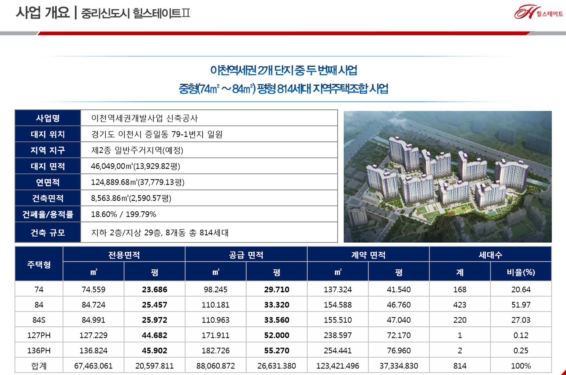This screenshot has height=375, width=566.
Task: Click the Hillstate logo in the corner
Action: (x=538, y=12)
